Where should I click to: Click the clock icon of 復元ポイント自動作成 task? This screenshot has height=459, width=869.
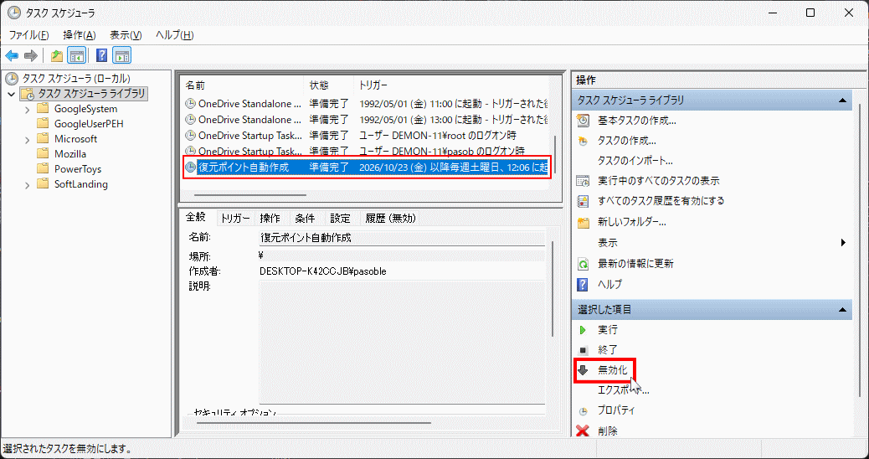191,167
